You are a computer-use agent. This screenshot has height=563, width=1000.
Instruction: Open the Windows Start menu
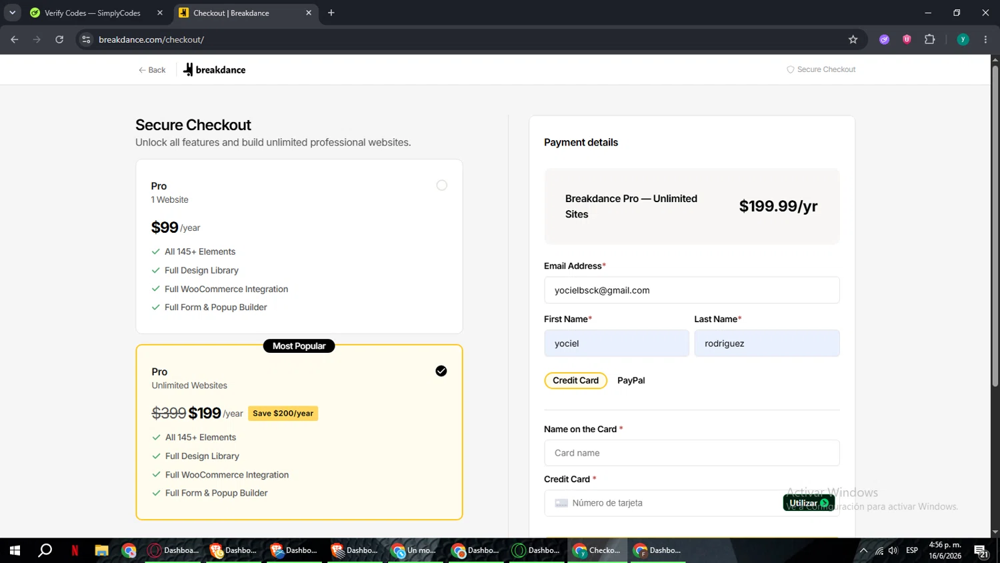15,550
